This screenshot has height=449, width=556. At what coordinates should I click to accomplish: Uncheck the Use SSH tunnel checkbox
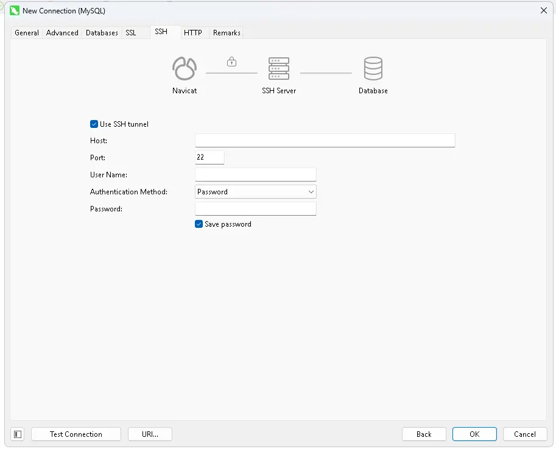[94, 124]
